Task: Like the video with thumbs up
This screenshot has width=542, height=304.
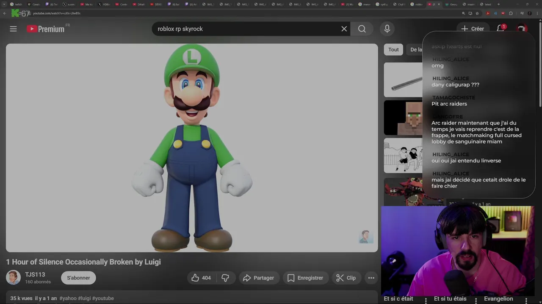Action: point(201,278)
